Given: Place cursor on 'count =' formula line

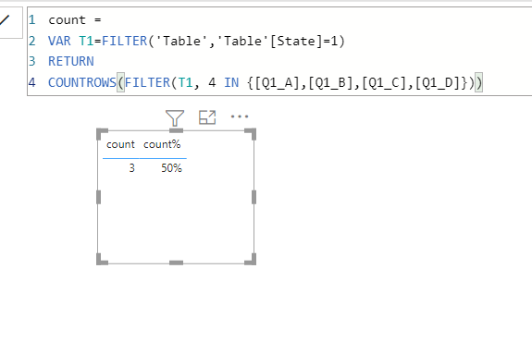Looking at the screenshot, I should 75,20.
